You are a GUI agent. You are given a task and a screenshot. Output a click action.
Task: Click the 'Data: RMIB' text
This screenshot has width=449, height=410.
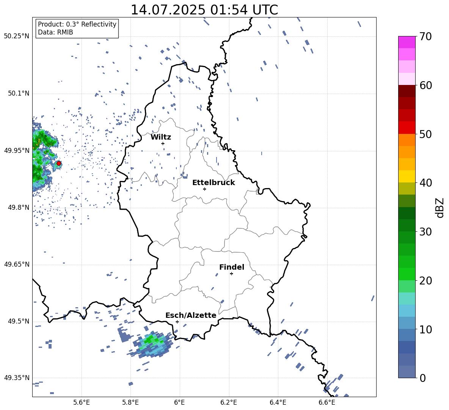pos(55,32)
